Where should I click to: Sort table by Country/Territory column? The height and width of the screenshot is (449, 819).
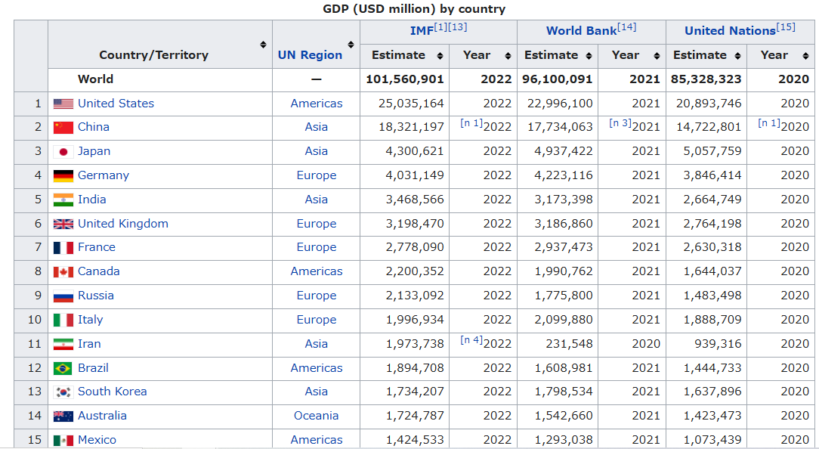point(263,45)
